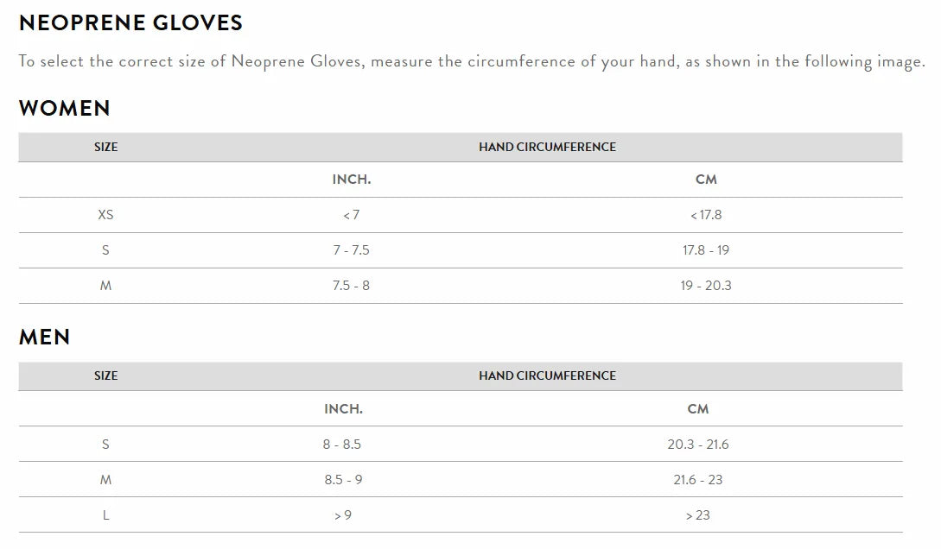
Task: Select the '< 17.8' cm cell
Action: [x=706, y=215]
